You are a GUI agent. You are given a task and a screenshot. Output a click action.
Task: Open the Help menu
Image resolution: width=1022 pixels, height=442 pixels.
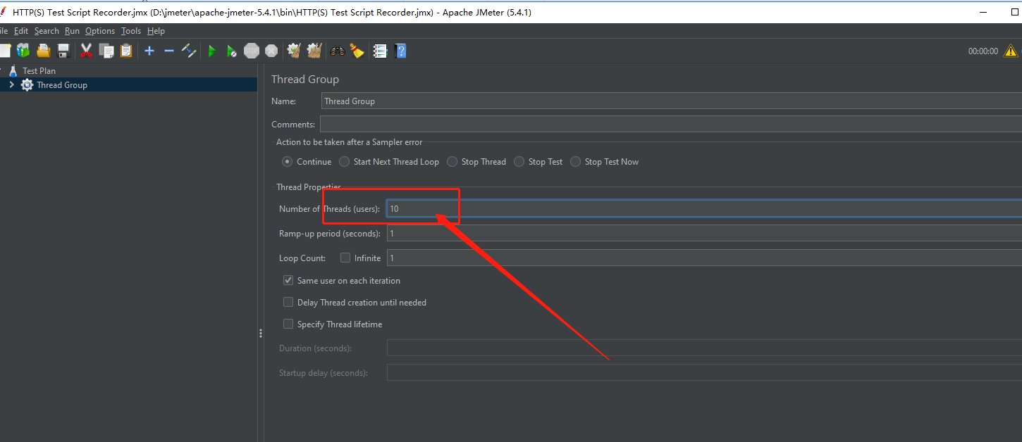pyautogui.click(x=156, y=31)
